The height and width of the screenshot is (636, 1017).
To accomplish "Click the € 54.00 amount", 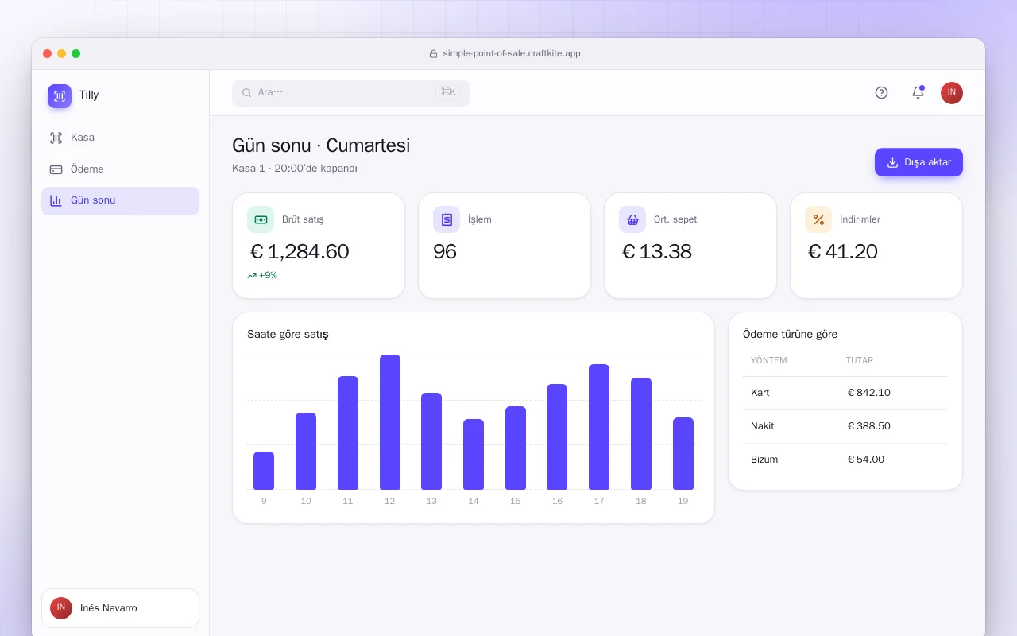I will point(866,460).
